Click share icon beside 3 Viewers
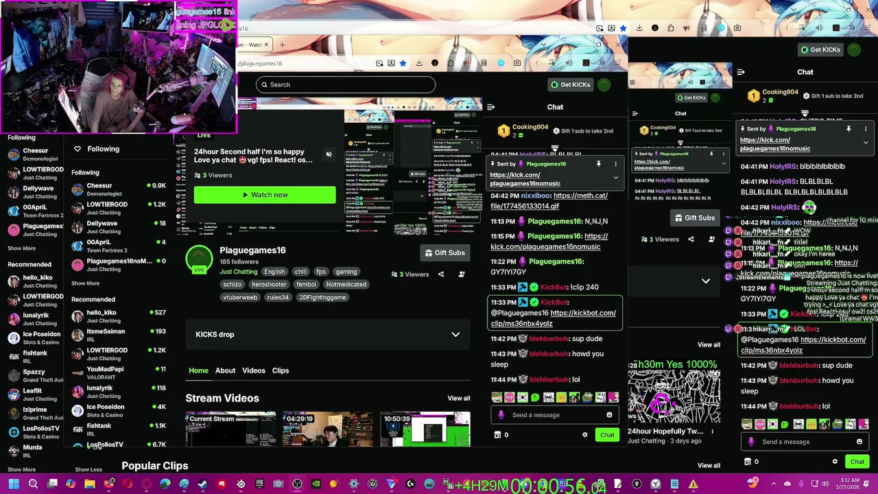The width and height of the screenshot is (878, 494). (441, 274)
